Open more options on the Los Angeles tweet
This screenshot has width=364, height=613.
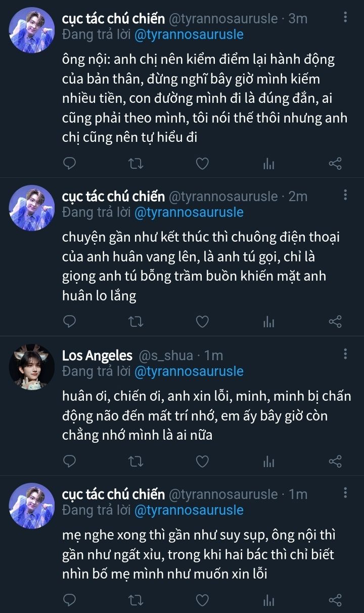tap(345, 354)
